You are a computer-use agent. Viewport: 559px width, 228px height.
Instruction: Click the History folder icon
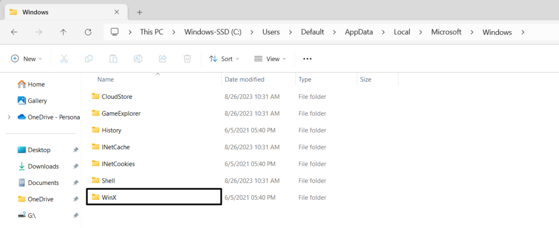pyautogui.click(x=95, y=130)
